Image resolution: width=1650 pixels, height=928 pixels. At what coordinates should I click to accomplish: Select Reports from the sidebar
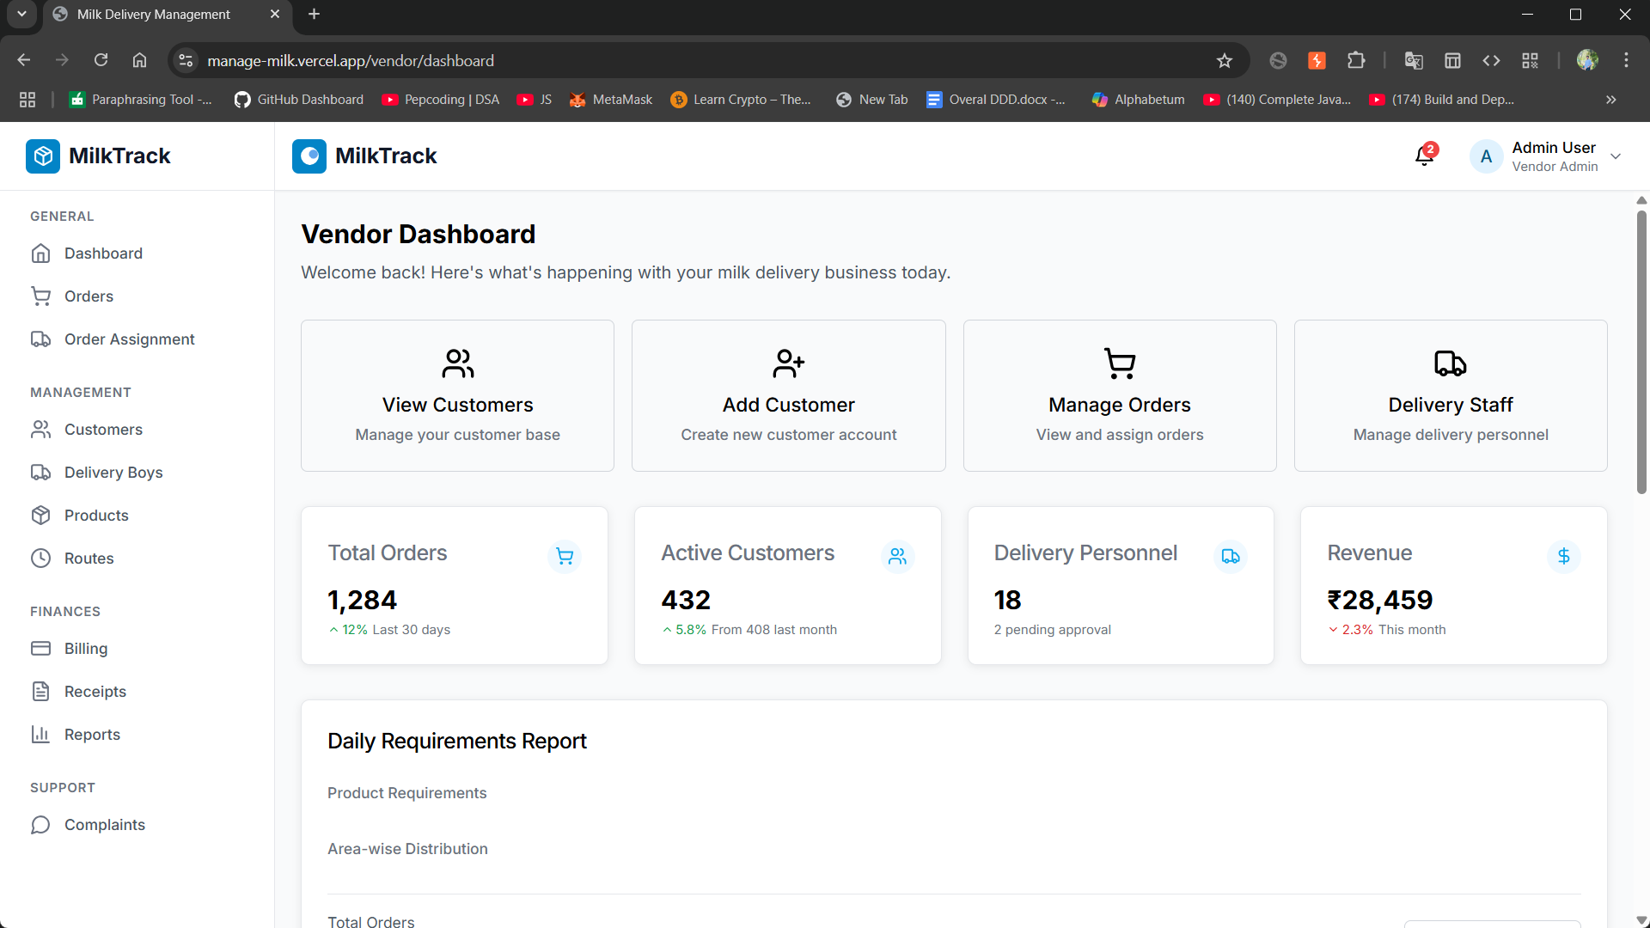(x=92, y=735)
